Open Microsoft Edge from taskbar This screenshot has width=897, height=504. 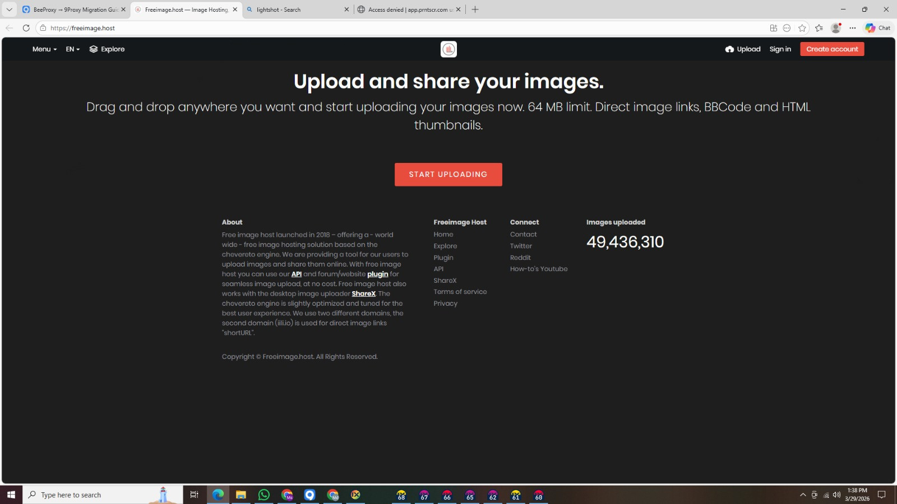point(218,495)
